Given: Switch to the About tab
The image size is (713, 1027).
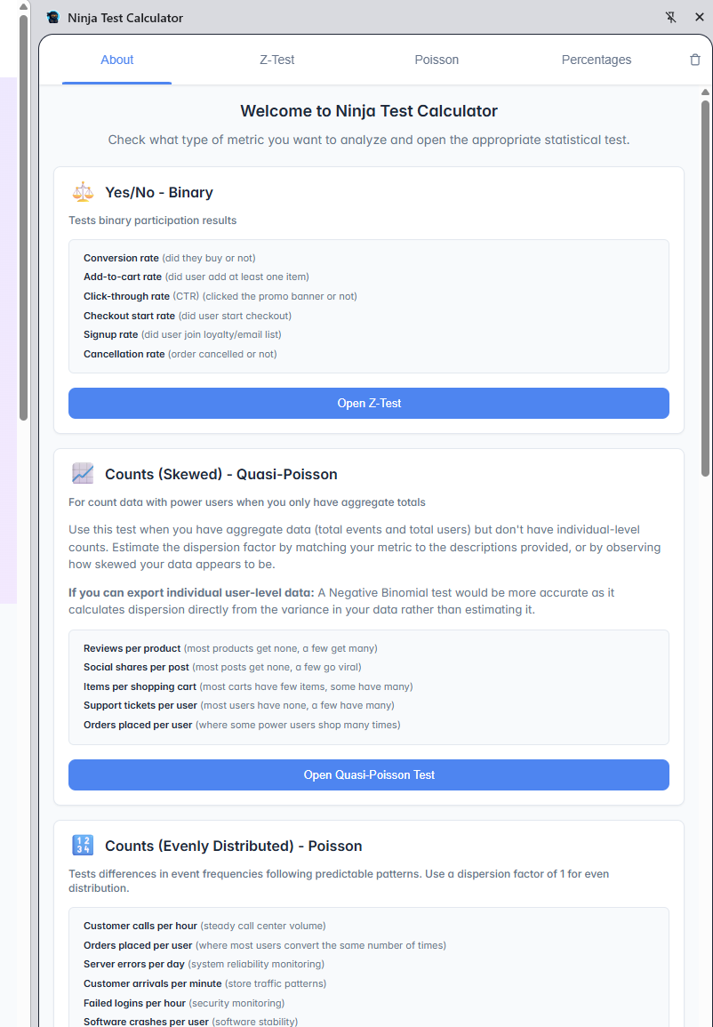Looking at the screenshot, I should [x=116, y=60].
